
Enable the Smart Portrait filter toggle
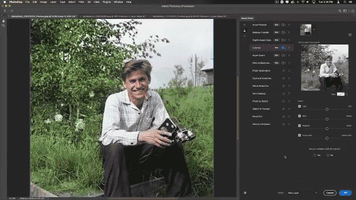(x=283, y=25)
